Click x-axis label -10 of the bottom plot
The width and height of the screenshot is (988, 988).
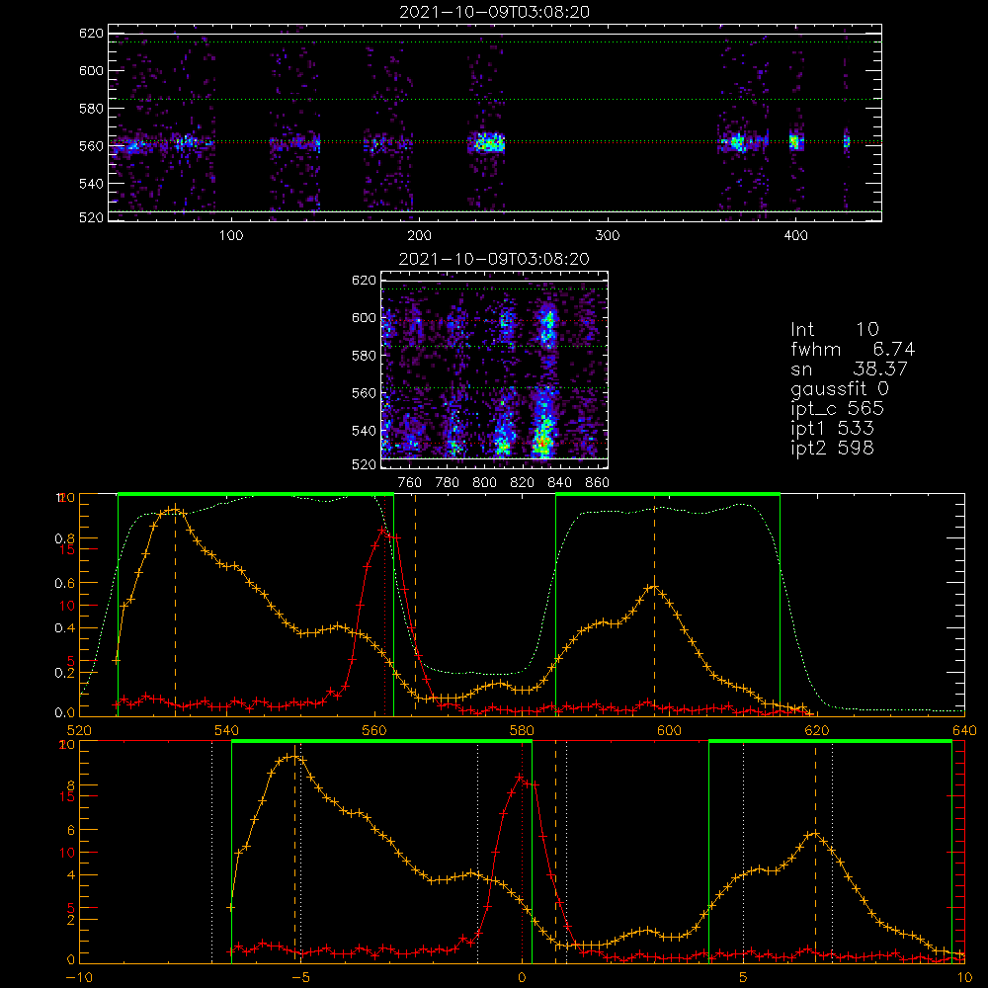(x=79, y=978)
